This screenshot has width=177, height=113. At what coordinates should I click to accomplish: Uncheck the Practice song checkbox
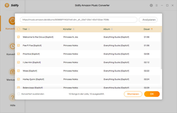pyautogui.click(x=18, y=54)
